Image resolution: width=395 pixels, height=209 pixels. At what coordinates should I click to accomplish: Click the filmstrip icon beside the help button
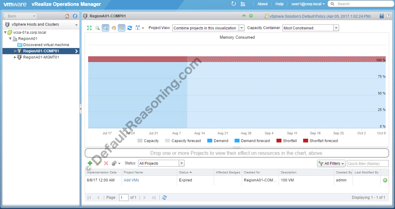382,16
